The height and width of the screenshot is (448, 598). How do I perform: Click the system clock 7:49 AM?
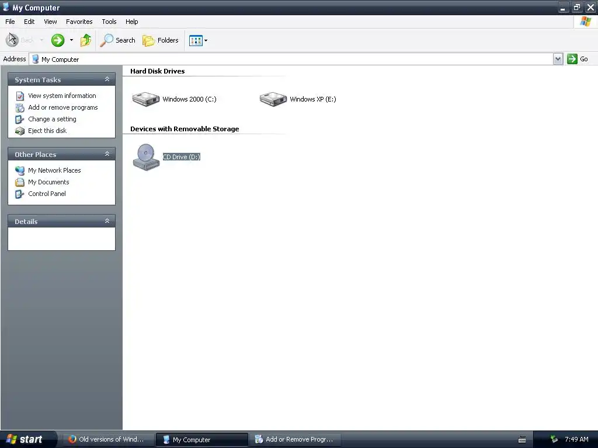pyautogui.click(x=576, y=439)
